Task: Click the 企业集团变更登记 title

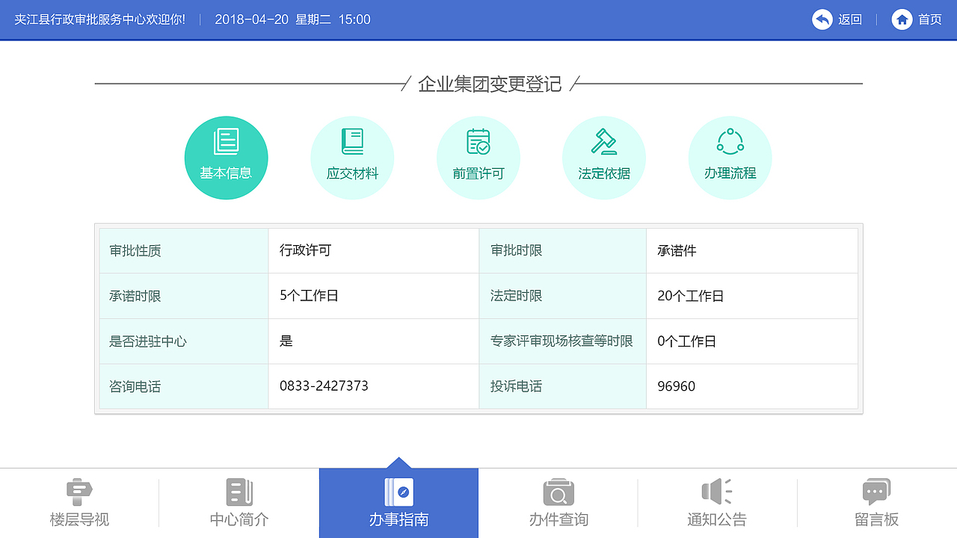Action: (x=490, y=84)
